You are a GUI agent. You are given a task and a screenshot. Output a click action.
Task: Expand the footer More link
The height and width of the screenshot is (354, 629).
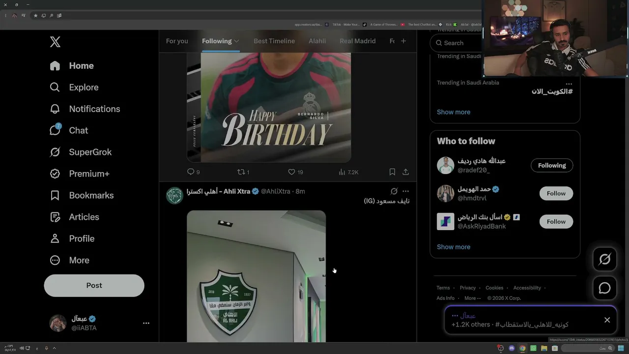[x=473, y=298]
